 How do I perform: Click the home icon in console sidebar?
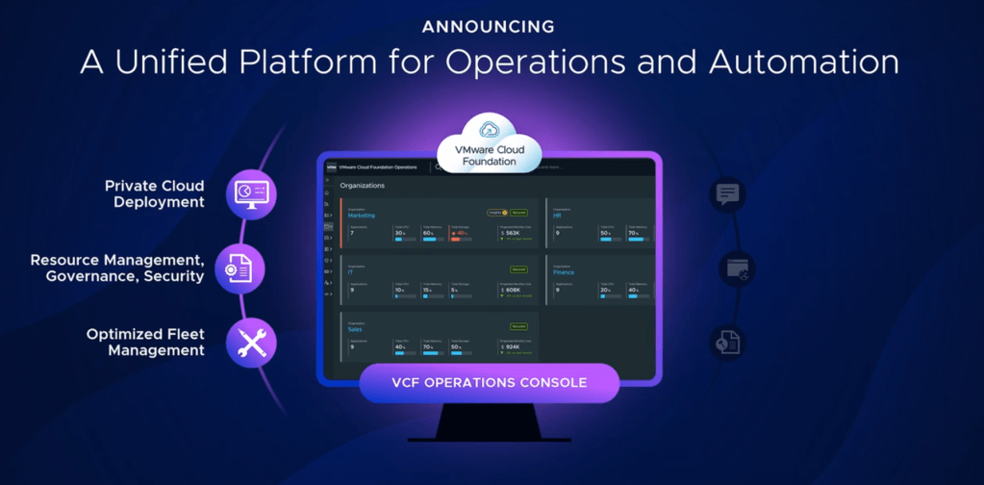[328, 192]
